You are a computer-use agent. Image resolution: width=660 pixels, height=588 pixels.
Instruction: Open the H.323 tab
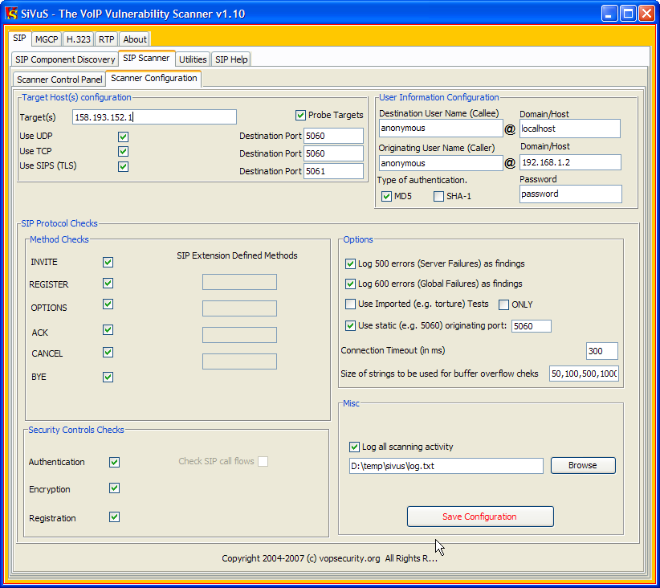click(x=79, y=39)
